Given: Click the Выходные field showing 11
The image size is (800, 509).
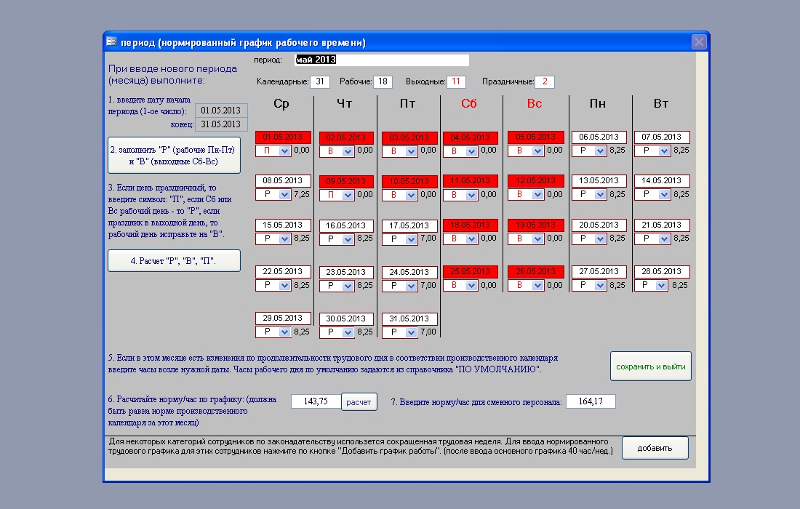Looking at the screenshot, I should tap(456, 81).
